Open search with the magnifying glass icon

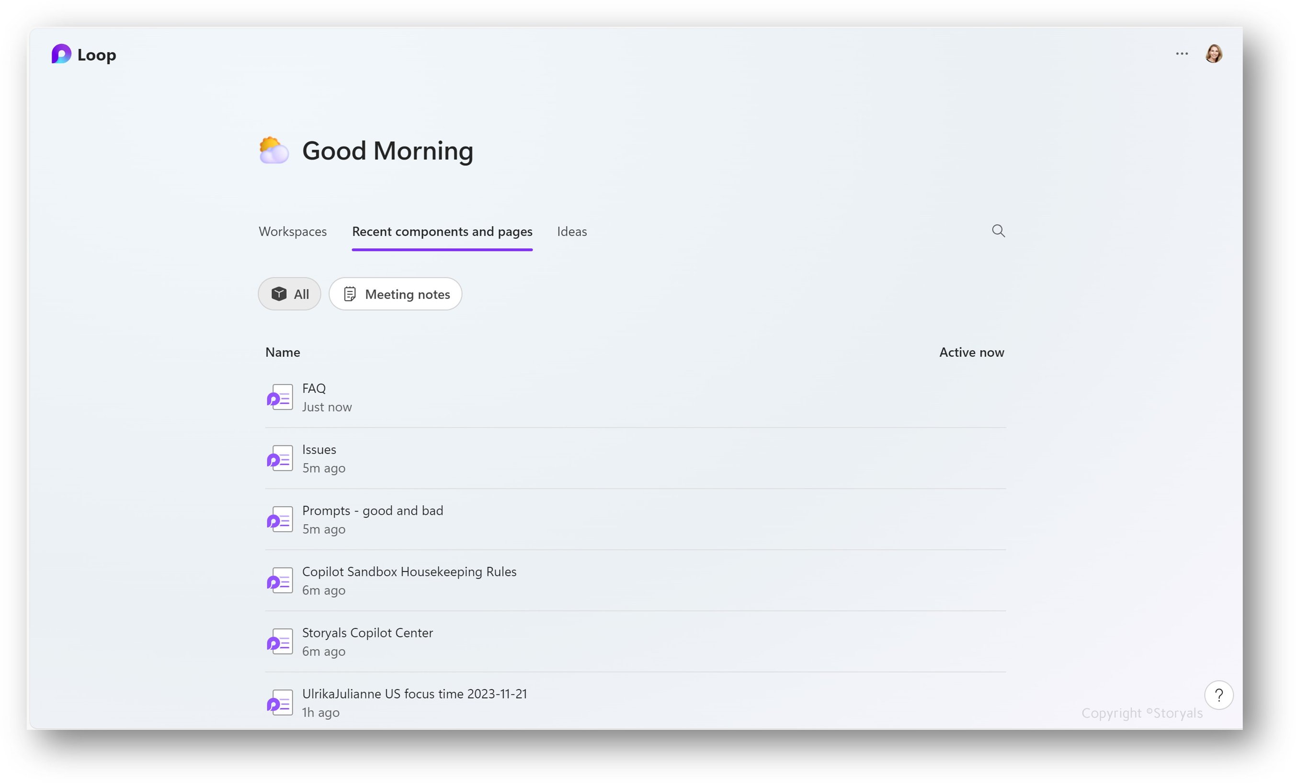click(998, 230)
